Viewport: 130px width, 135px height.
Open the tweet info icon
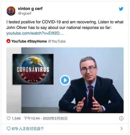coord(121,118)
